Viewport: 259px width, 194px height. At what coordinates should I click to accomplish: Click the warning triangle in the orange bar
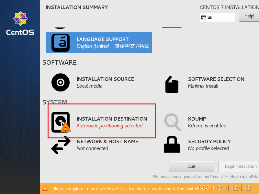[x=45, y=189]
